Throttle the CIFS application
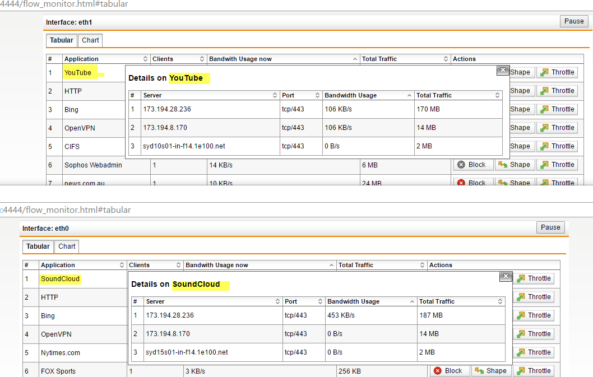This screenshot has width=593, height=377. click(557, 146)
